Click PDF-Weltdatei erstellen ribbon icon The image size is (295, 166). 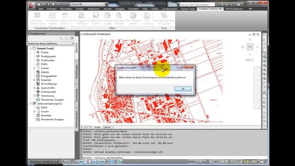point(133,18)
